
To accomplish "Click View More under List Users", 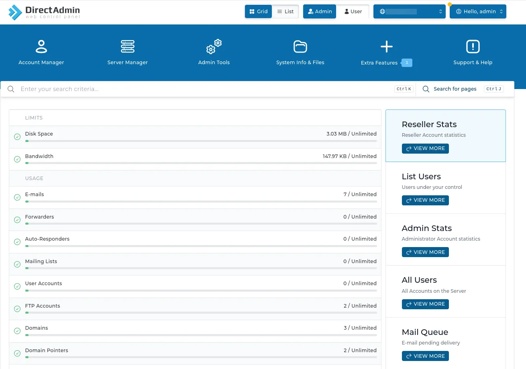I will pyautogui.click(x=425, y=200).
